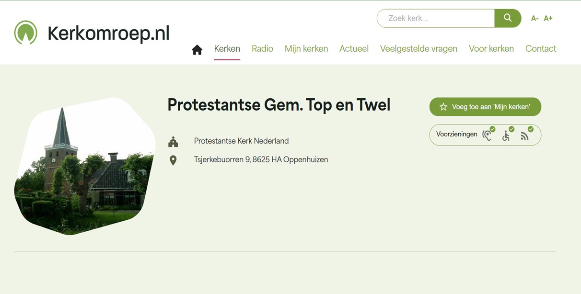This screenshot has height=294, width=581.
Task: Click the green search magnifier button
Action: pyautogui.click(x=508, y=18)
